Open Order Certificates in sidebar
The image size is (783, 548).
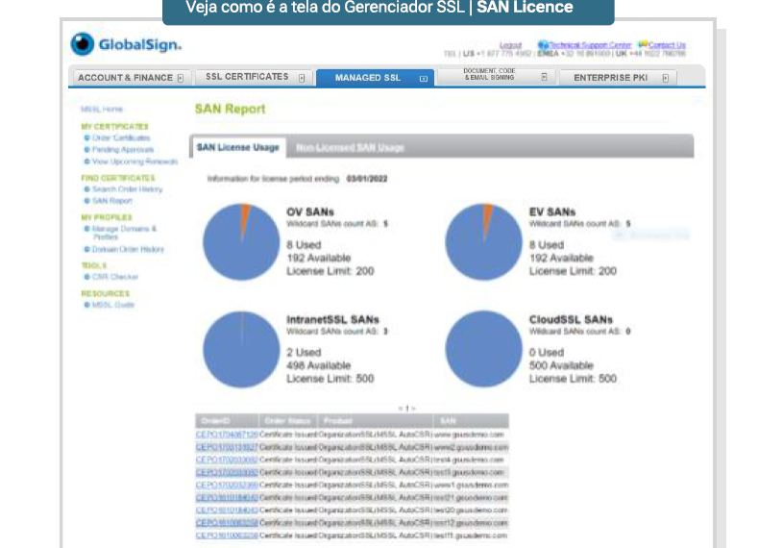point(121,137)
